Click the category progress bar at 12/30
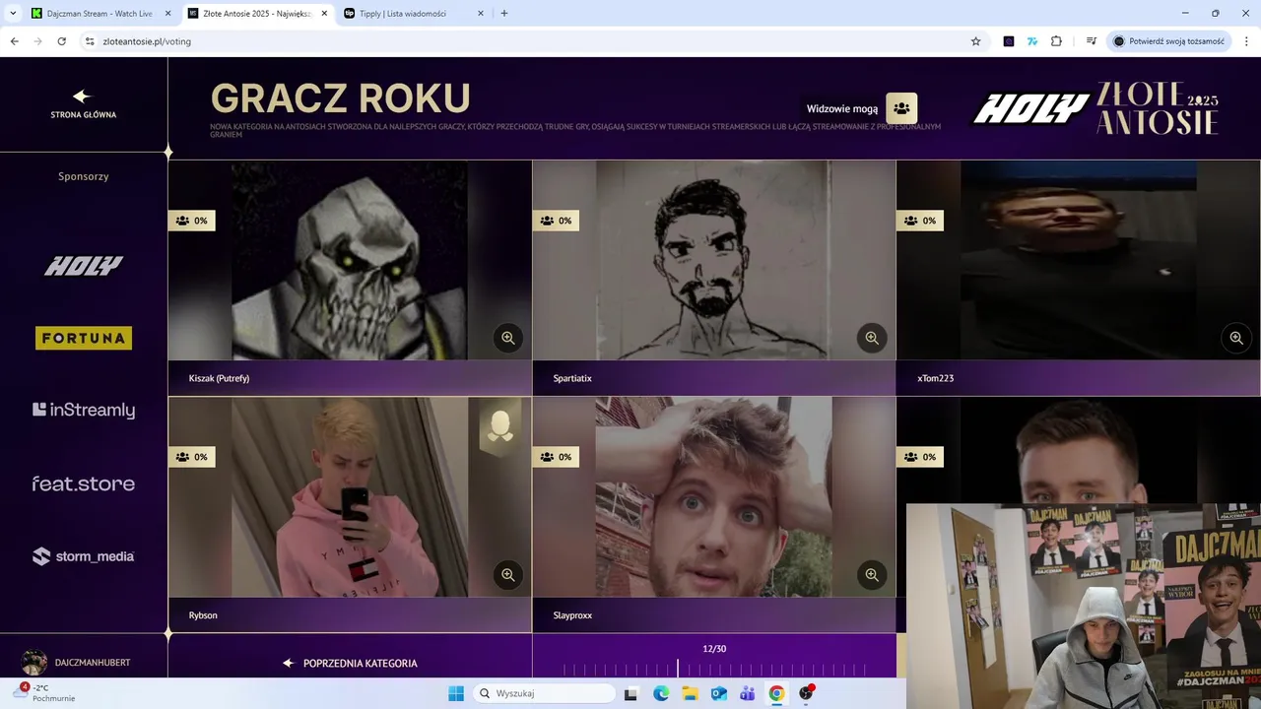This screenshot has width=1261, height=709. (x=714, y=661)
